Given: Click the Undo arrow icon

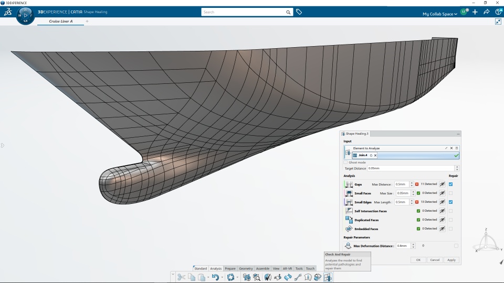Looking at the screenshot, I should point(215,277).
